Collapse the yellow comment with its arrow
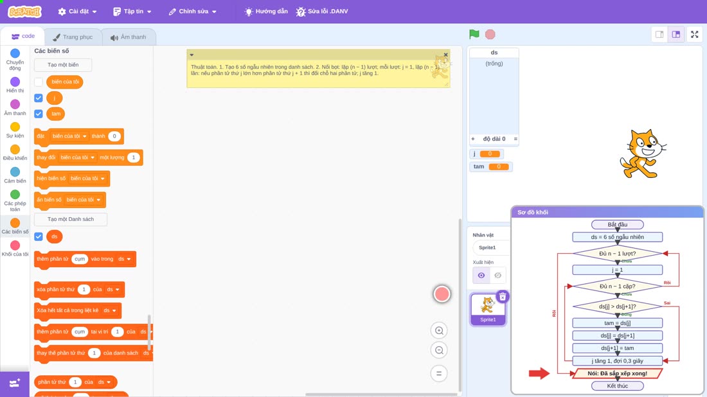The height and width of the screenshot is (397, 707). (x=192, y=55)
